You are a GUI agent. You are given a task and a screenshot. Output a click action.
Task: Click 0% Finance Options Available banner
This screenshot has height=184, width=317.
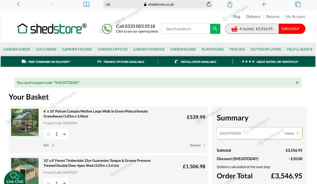pyautogui.click(x=121, y=62)
